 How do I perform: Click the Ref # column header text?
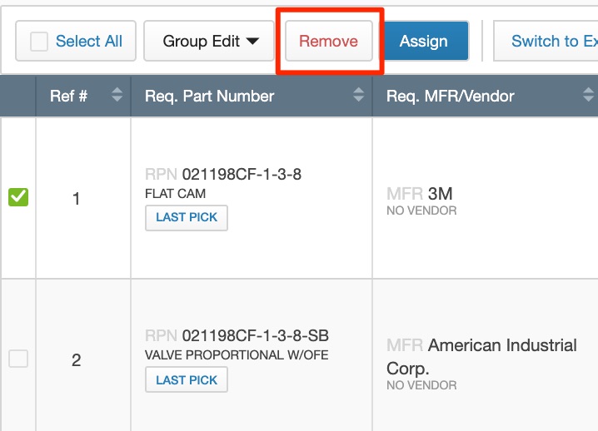pos(68,96)
